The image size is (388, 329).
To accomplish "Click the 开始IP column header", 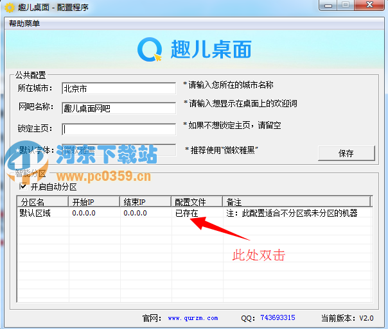I will 94,202.
